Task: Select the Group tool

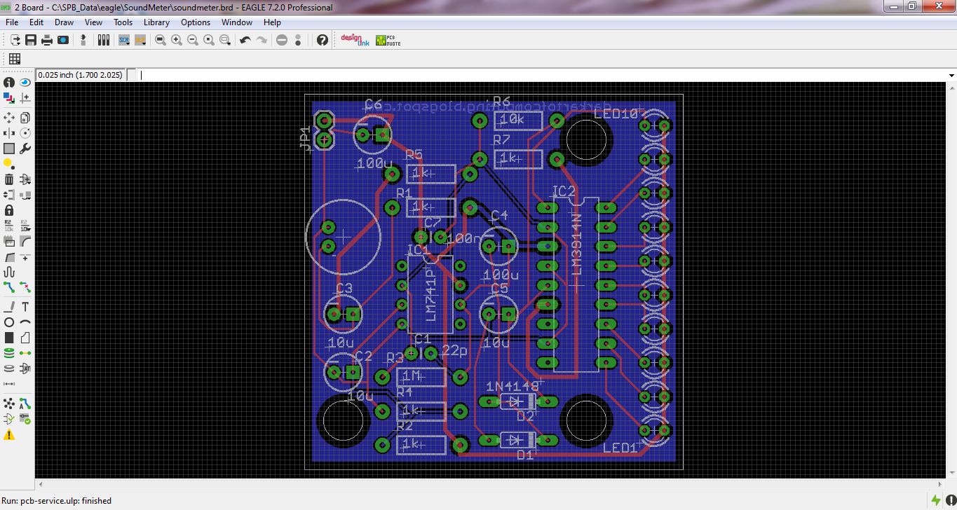Action: [9, 149]
